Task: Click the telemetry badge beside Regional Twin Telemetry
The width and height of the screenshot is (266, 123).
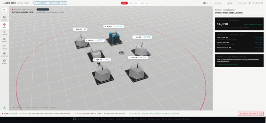Action: pyautogui.click(x=43, y=10)
